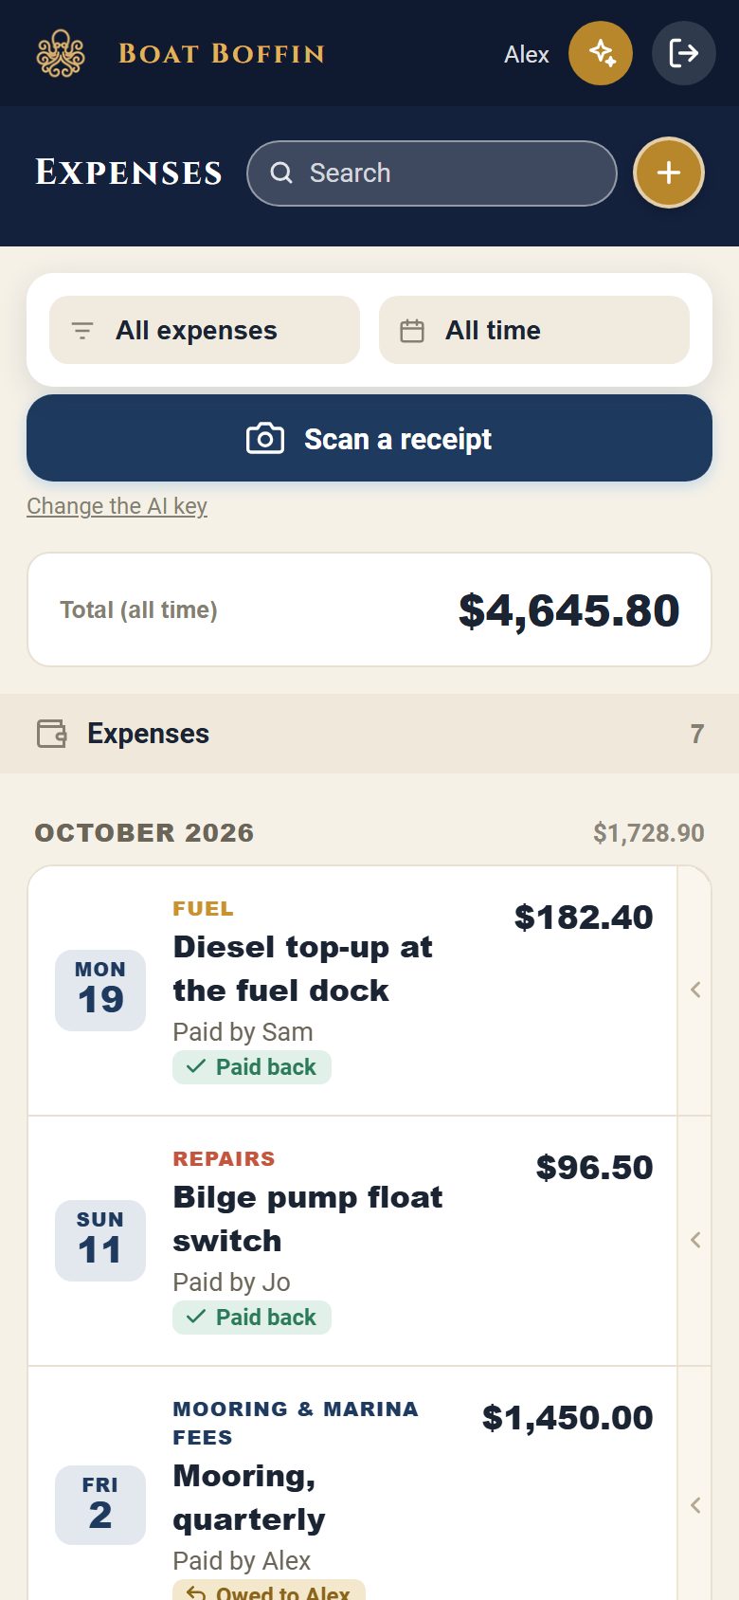Click the wallet icon beside Expenses heading
The height and width of the screenshot is (1600, 739).
51,734
